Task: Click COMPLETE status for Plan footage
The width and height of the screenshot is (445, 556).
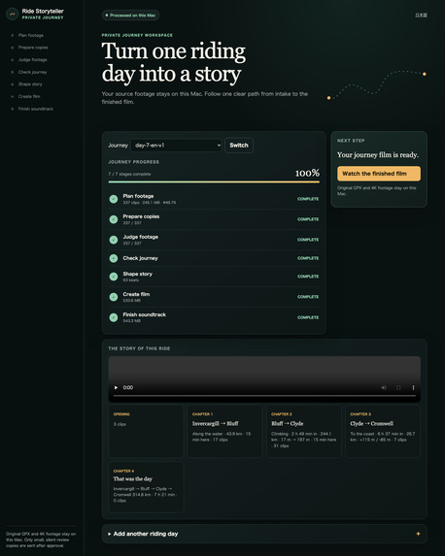Action: (308, 199)
